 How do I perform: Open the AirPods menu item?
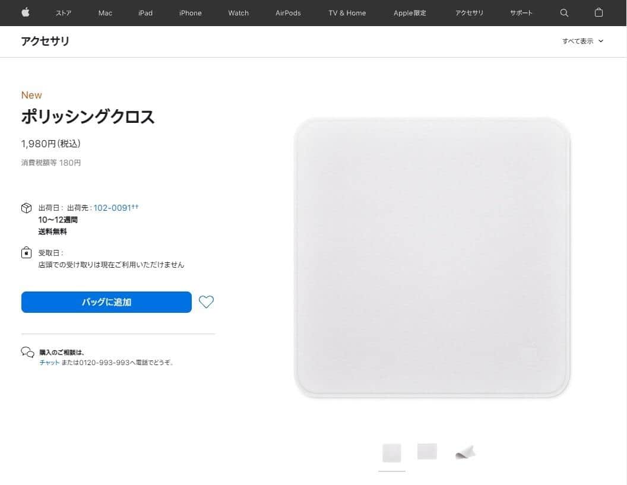coord(288,13)
